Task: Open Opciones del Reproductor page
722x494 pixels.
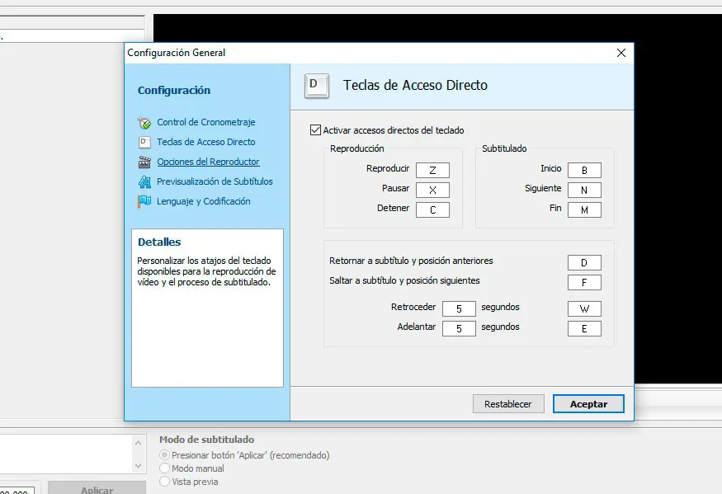Action: tap(208, 162)
